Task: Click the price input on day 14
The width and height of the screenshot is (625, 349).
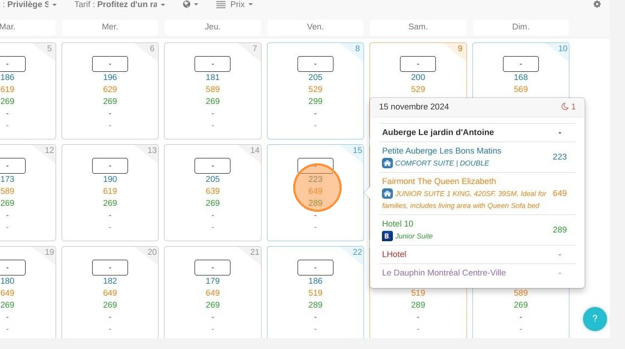Action: [213, 166]
